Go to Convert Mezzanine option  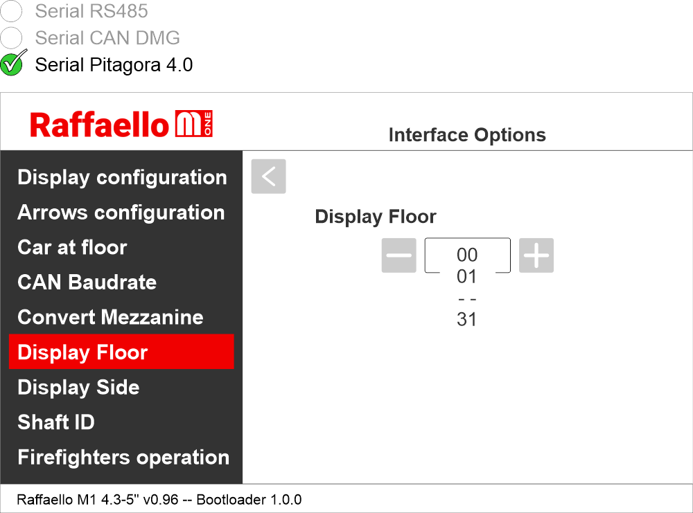110,317
